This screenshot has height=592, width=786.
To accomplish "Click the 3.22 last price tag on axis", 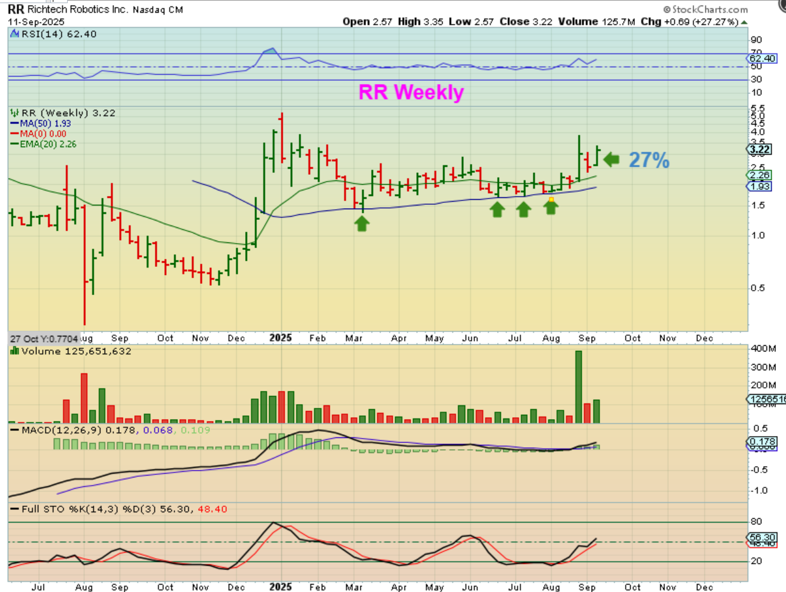I will 759,149.
